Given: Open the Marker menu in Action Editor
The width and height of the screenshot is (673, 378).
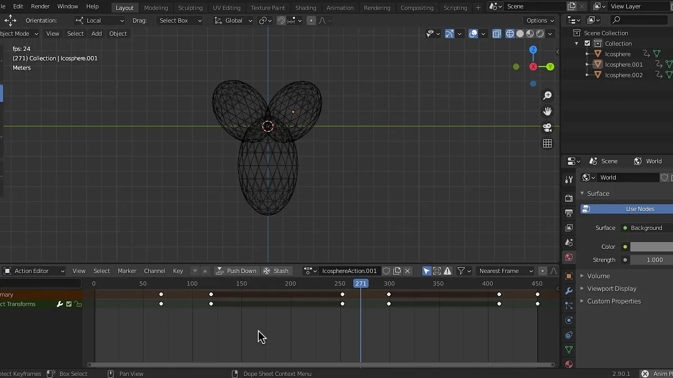Looking at the screenshot, I should coord(127,271).
